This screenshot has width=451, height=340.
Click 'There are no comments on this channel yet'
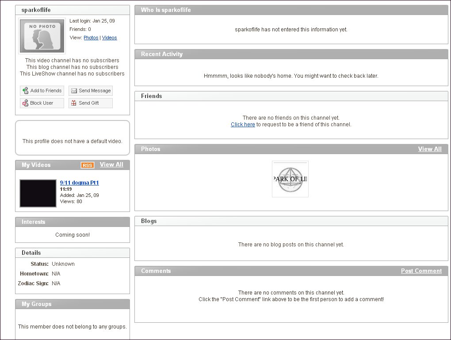coord(291,292)
